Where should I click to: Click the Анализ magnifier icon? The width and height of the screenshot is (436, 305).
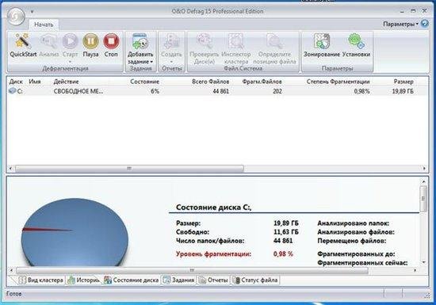tap(48, 41)
